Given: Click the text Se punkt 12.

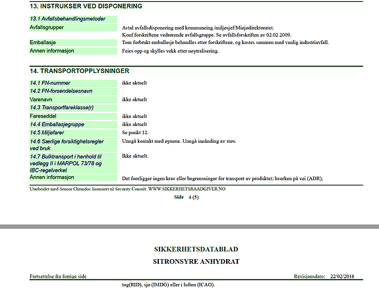Looking at the screenshot, I should coord(135,133).
